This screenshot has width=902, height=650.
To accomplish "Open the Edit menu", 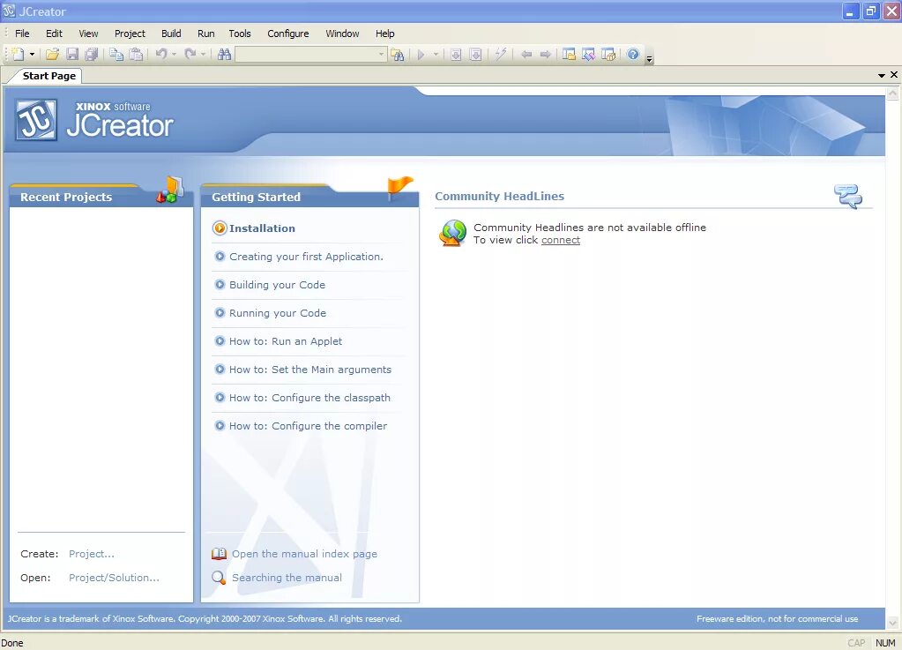I will pos(54,34).
